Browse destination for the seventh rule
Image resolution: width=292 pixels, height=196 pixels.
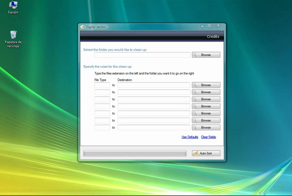206,127
